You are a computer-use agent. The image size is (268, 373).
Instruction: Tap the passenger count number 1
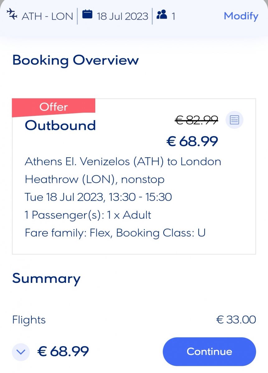click(x=173, y=16)
